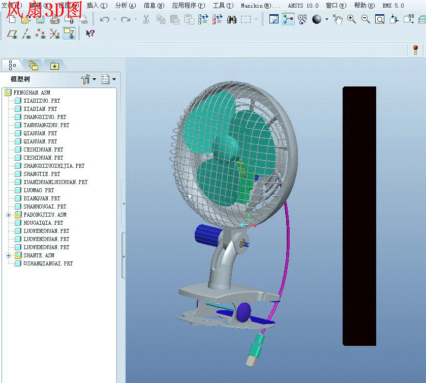
Task: Click the Reorient view icon
Action: click(x=394, y=19)
